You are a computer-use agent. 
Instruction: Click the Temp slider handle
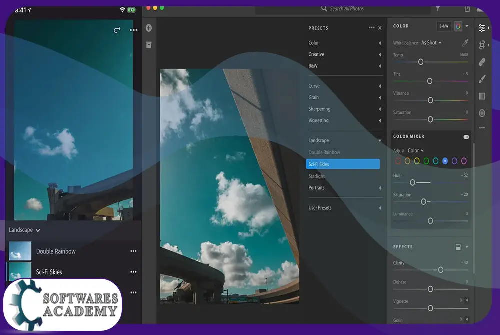coord(421,62)
